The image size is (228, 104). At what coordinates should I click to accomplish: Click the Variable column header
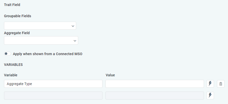click(11, 75)
